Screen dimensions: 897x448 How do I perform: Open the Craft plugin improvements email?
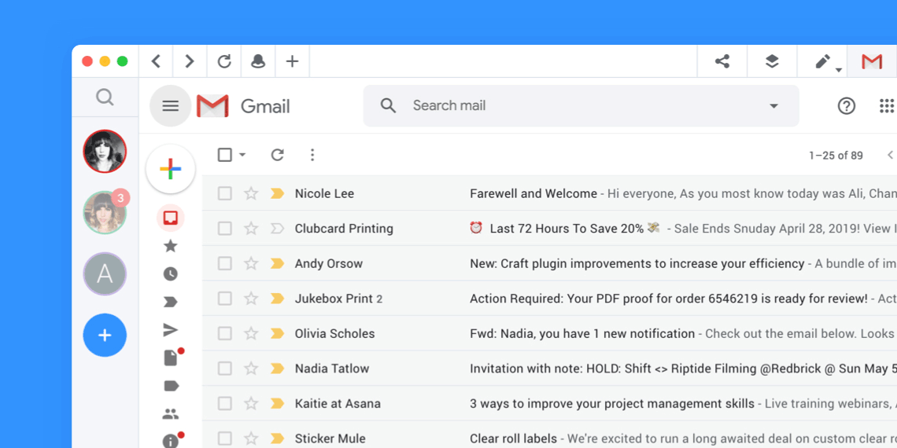pos(637,263)
